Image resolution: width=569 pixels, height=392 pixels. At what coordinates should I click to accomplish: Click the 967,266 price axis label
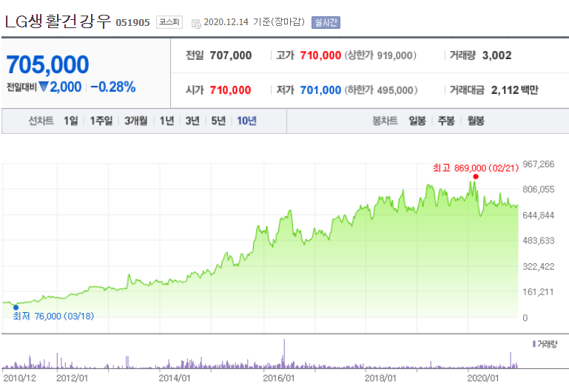click(x=539, y=164)
